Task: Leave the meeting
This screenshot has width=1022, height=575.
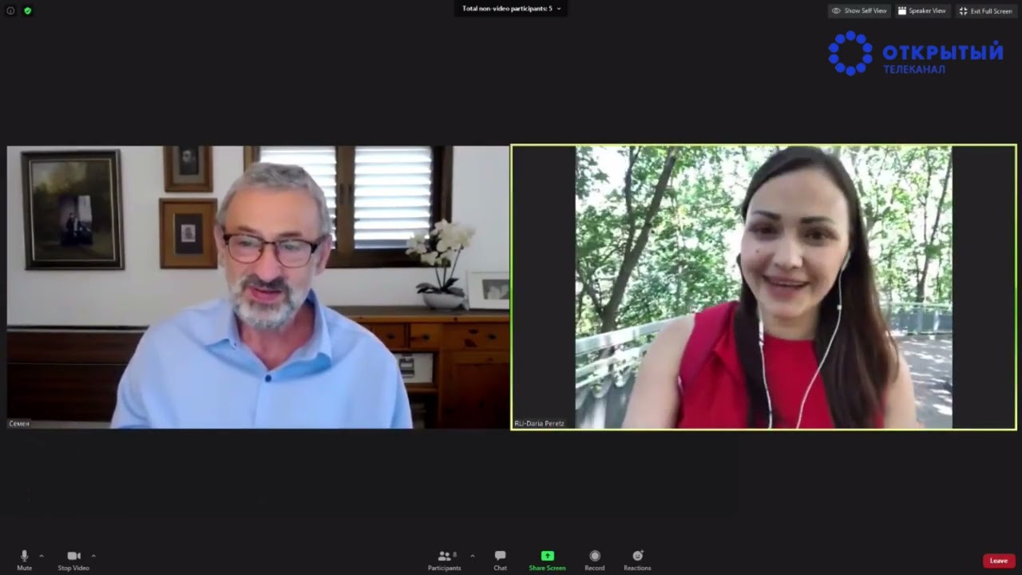Action: tap(999, 561)
